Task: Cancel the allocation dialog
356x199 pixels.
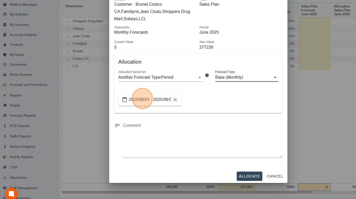Action: point(275,176)
